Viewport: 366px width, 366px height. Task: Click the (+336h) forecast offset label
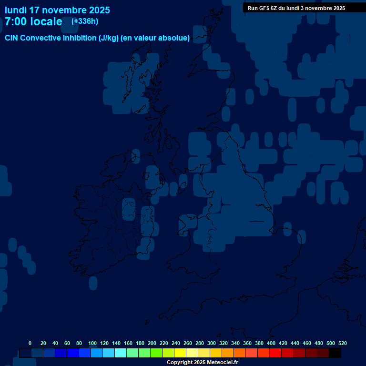(85, 21)
